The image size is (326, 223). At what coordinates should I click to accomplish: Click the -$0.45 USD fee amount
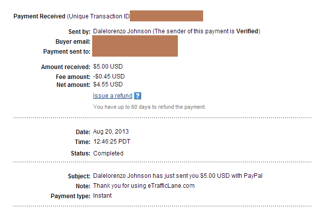109,76
